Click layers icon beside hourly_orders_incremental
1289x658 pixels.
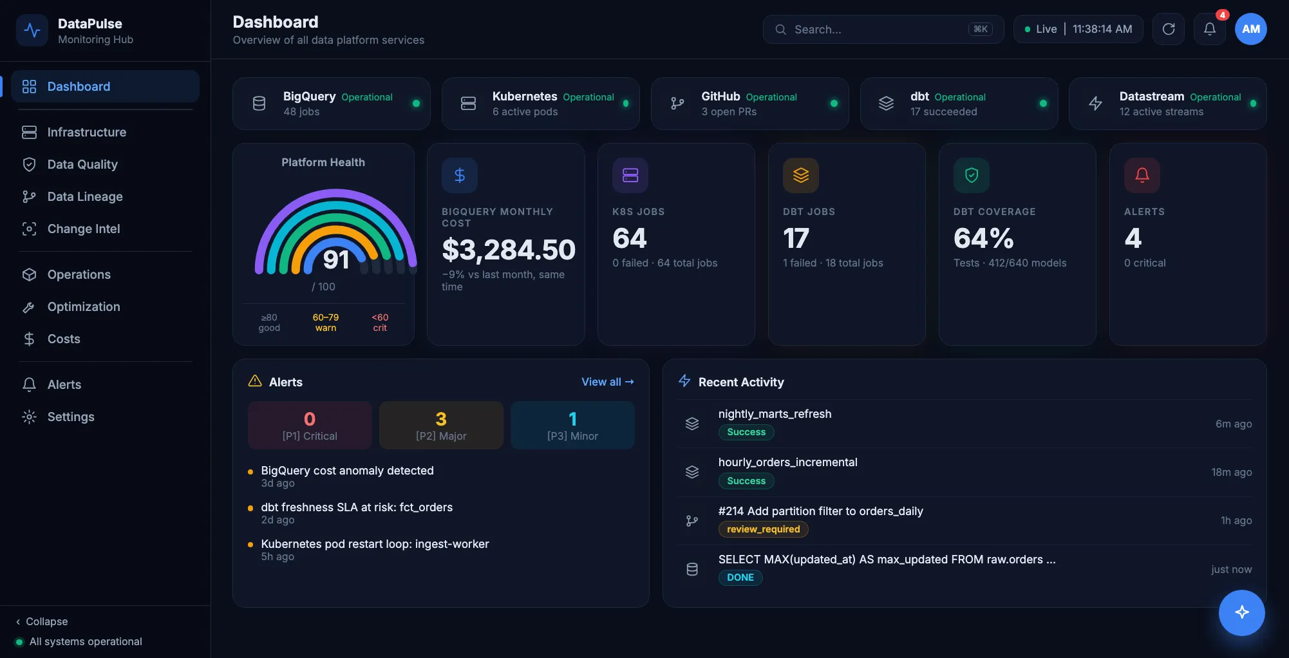[x=692, y=472]
